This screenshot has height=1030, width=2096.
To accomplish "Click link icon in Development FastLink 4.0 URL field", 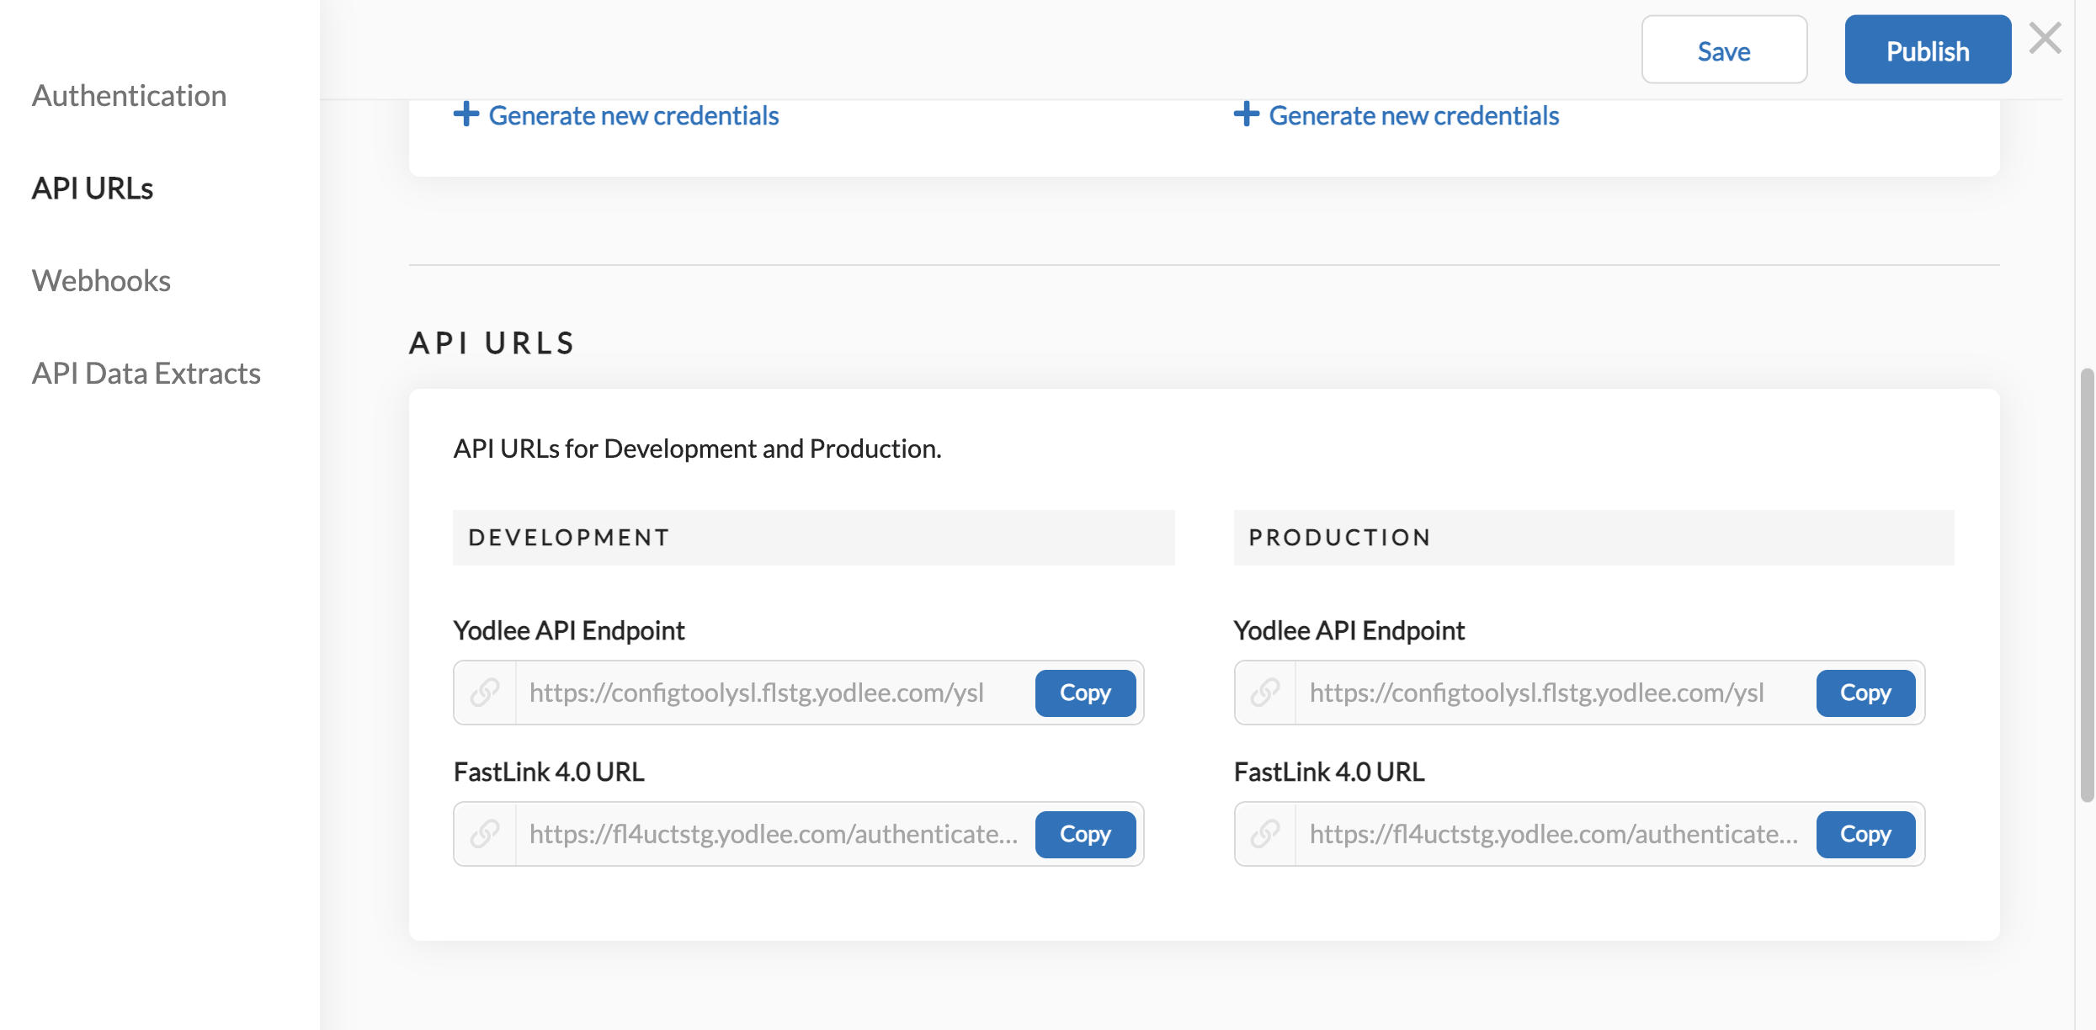I will pyautogui.click(x=485, y=834).
